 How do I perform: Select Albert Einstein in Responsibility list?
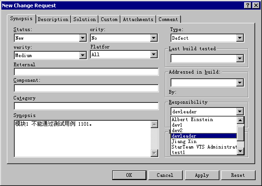pyautogui.click(x=204, y=119)
